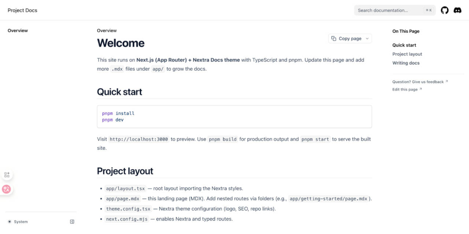Click the Search documentation field
This screenshot has height=234, width=469.
[388, 10]
